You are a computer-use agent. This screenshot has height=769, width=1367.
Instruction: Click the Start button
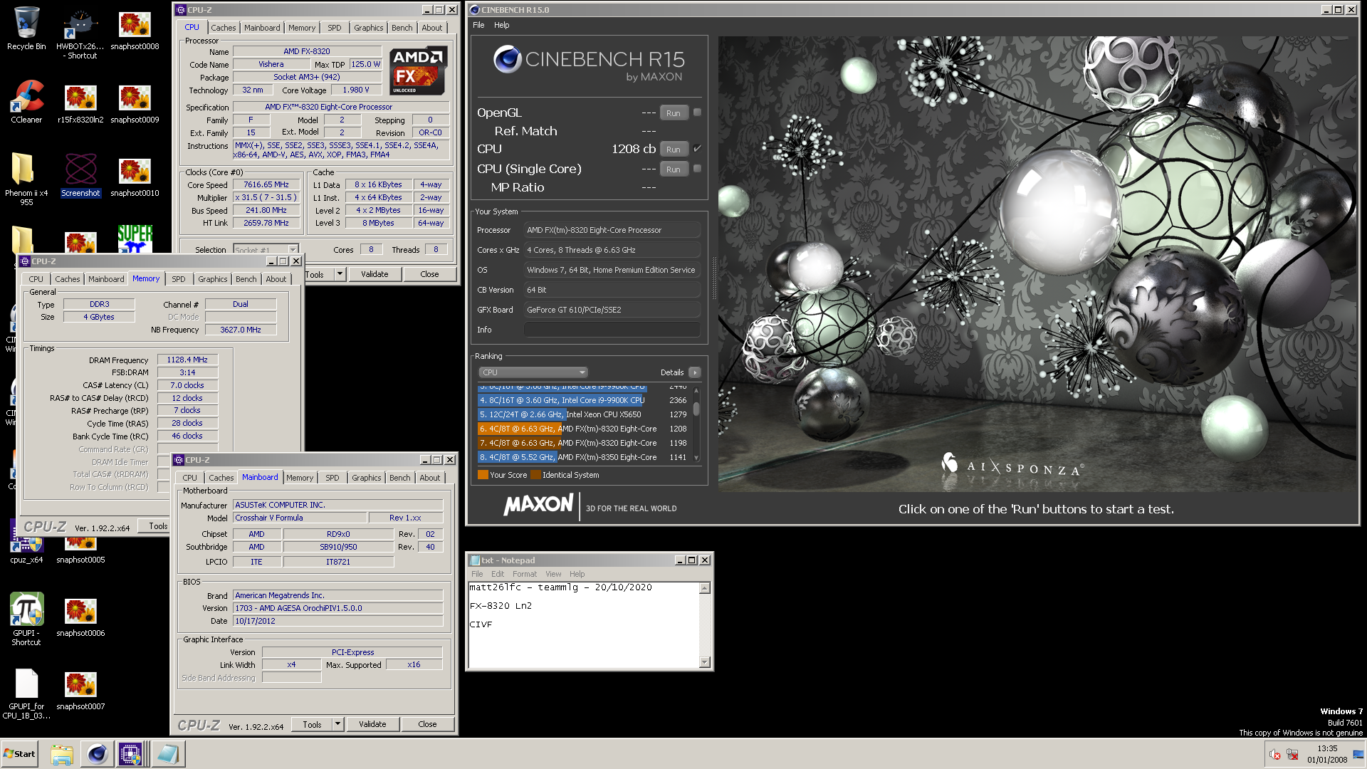click(x=20, y=754)
